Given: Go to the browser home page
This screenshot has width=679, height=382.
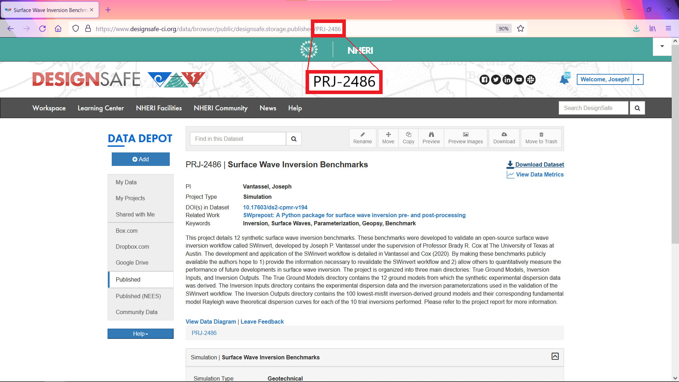Looking at the screenshot, I should (58, 29).
